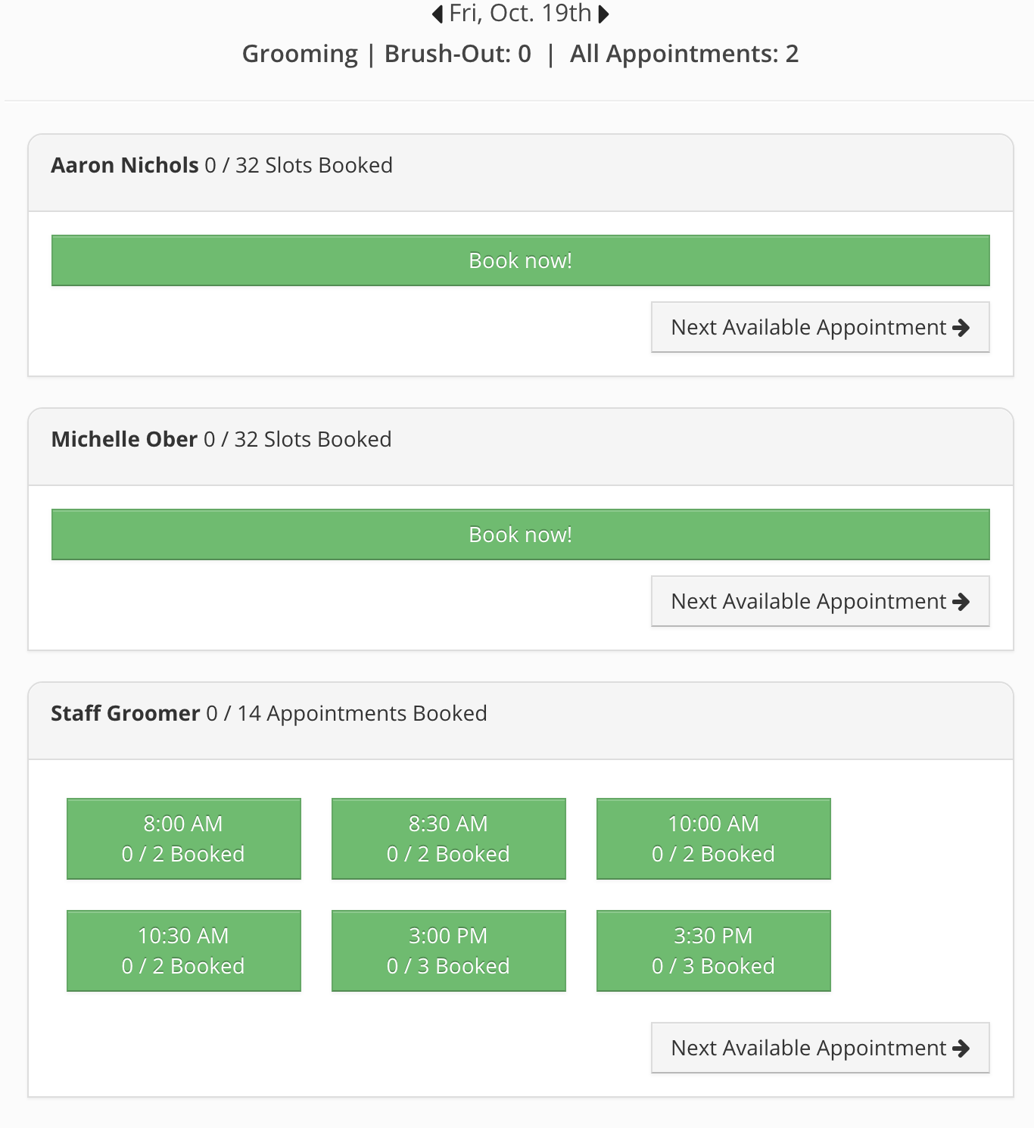
Task: Find next available appointment for Michelle Ober
Action: pos(821,601)
